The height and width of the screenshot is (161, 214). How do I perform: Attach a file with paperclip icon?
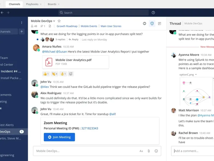tap(149, 151)
